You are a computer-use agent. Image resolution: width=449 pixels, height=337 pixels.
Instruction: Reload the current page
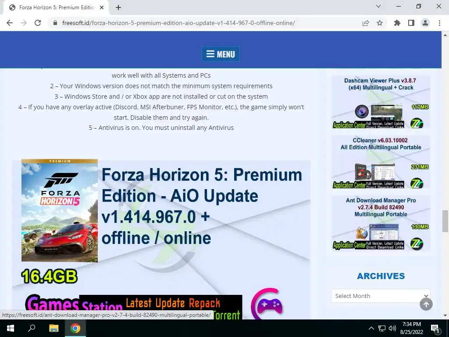38,23
